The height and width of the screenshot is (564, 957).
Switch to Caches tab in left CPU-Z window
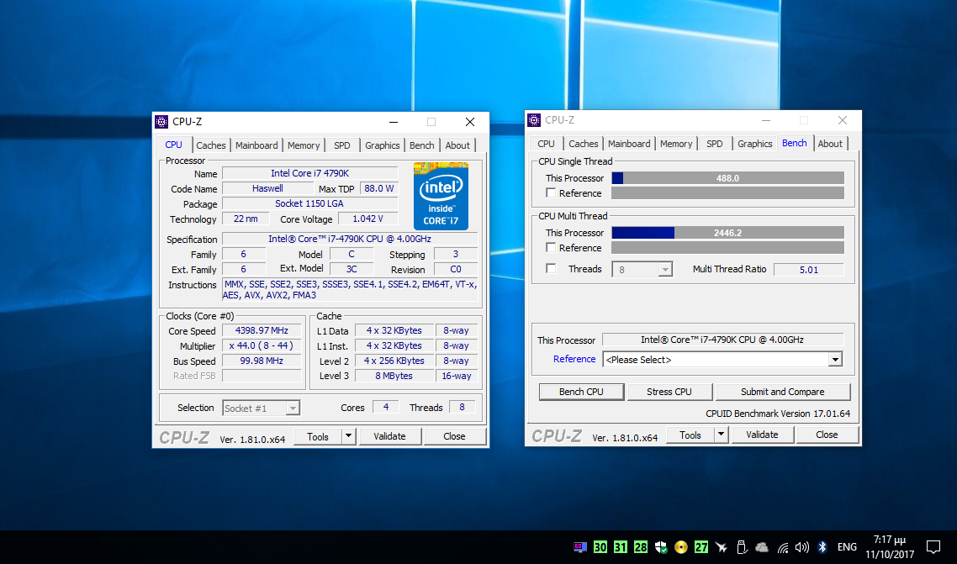coord(210,145)
